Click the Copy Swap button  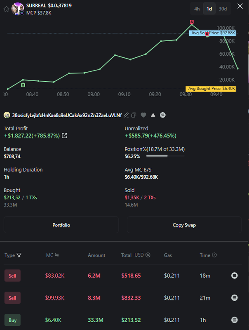(x=184, y=225)
